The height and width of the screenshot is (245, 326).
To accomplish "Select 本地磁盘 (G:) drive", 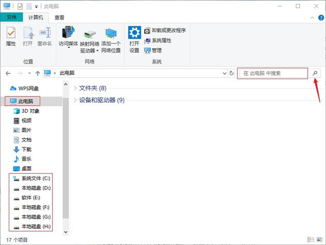I will click(x=32, y=217).
